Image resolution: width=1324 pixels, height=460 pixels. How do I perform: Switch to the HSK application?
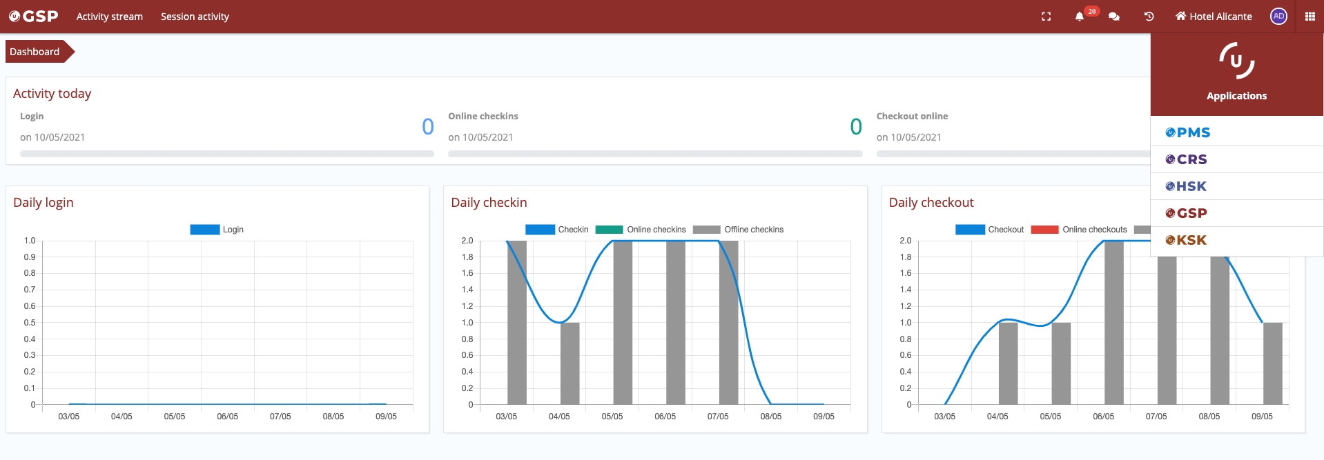pyautogui.click(x=1186, y=186)
